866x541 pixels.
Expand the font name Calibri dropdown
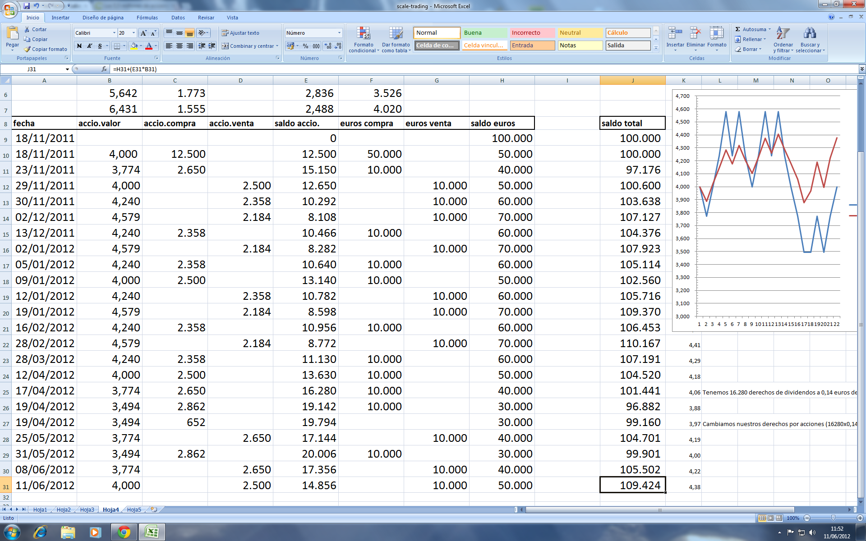point(114,33)
